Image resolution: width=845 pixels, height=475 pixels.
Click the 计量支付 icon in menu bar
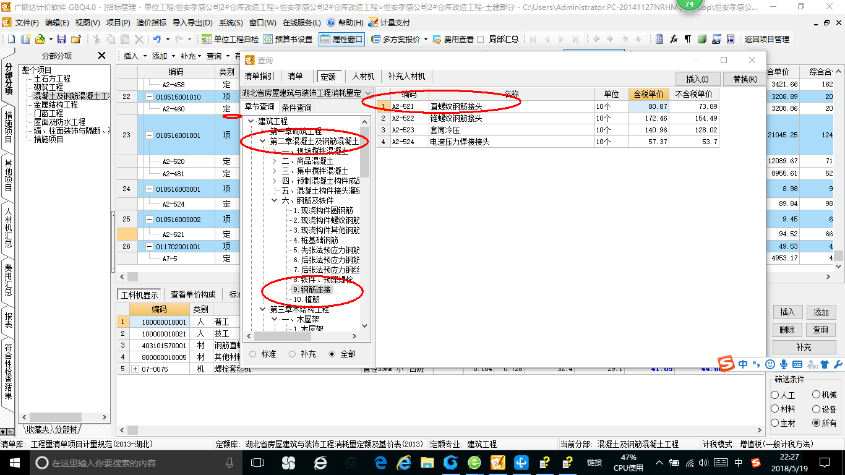pos(373,22)
